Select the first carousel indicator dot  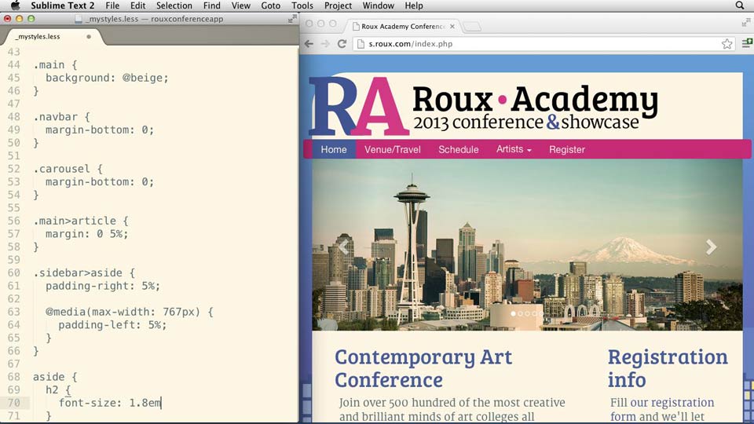pos(513,313)
